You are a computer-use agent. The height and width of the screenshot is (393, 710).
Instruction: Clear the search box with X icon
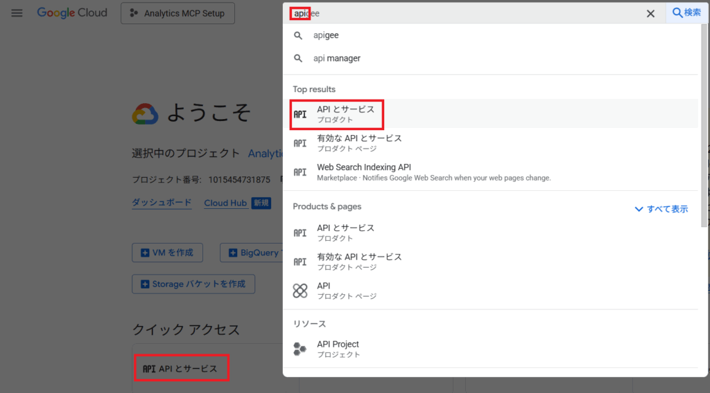pyautogui.click(x=650, y=13)
